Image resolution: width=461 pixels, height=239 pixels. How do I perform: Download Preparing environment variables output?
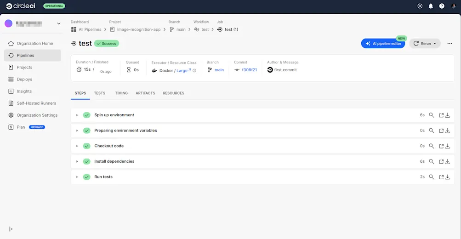point(448,131)
